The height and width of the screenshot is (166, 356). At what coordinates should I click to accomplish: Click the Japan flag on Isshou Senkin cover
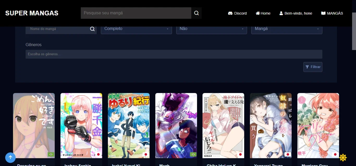pos(98,155)
